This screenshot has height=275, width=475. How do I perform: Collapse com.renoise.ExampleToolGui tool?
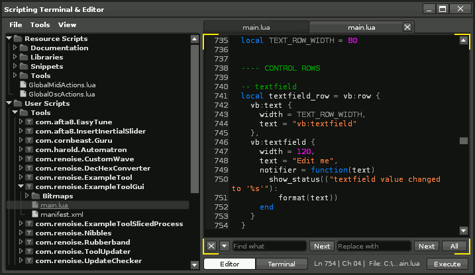[21, 186]
